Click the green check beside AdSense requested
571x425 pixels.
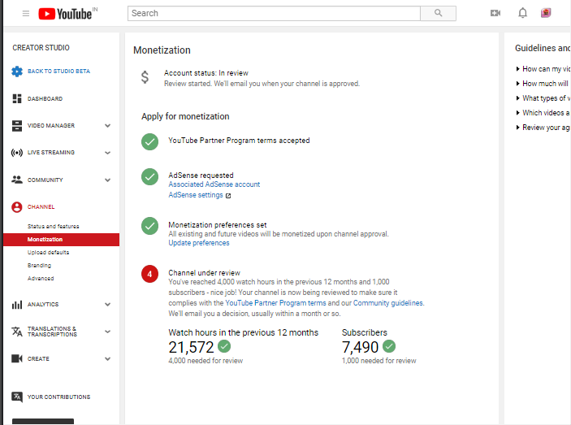point(149,177)
